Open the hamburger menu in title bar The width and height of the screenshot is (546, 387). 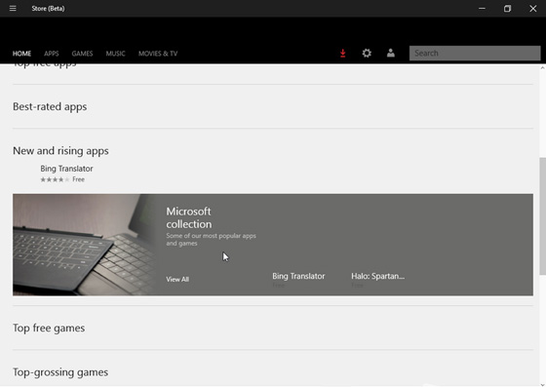coord(13,9)
